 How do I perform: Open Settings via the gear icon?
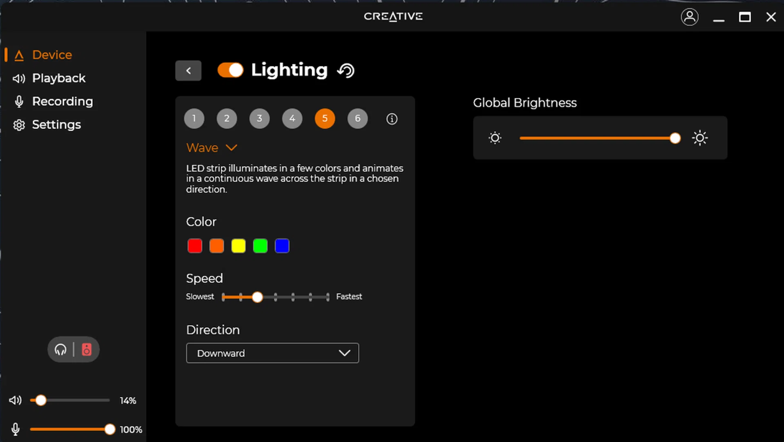pyautogui.click(x=19, y=125)
